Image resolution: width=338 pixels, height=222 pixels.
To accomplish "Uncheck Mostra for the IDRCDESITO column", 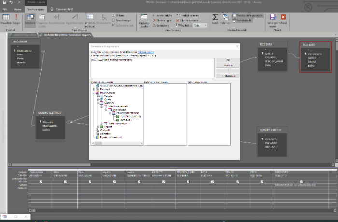I will point(302,182).
